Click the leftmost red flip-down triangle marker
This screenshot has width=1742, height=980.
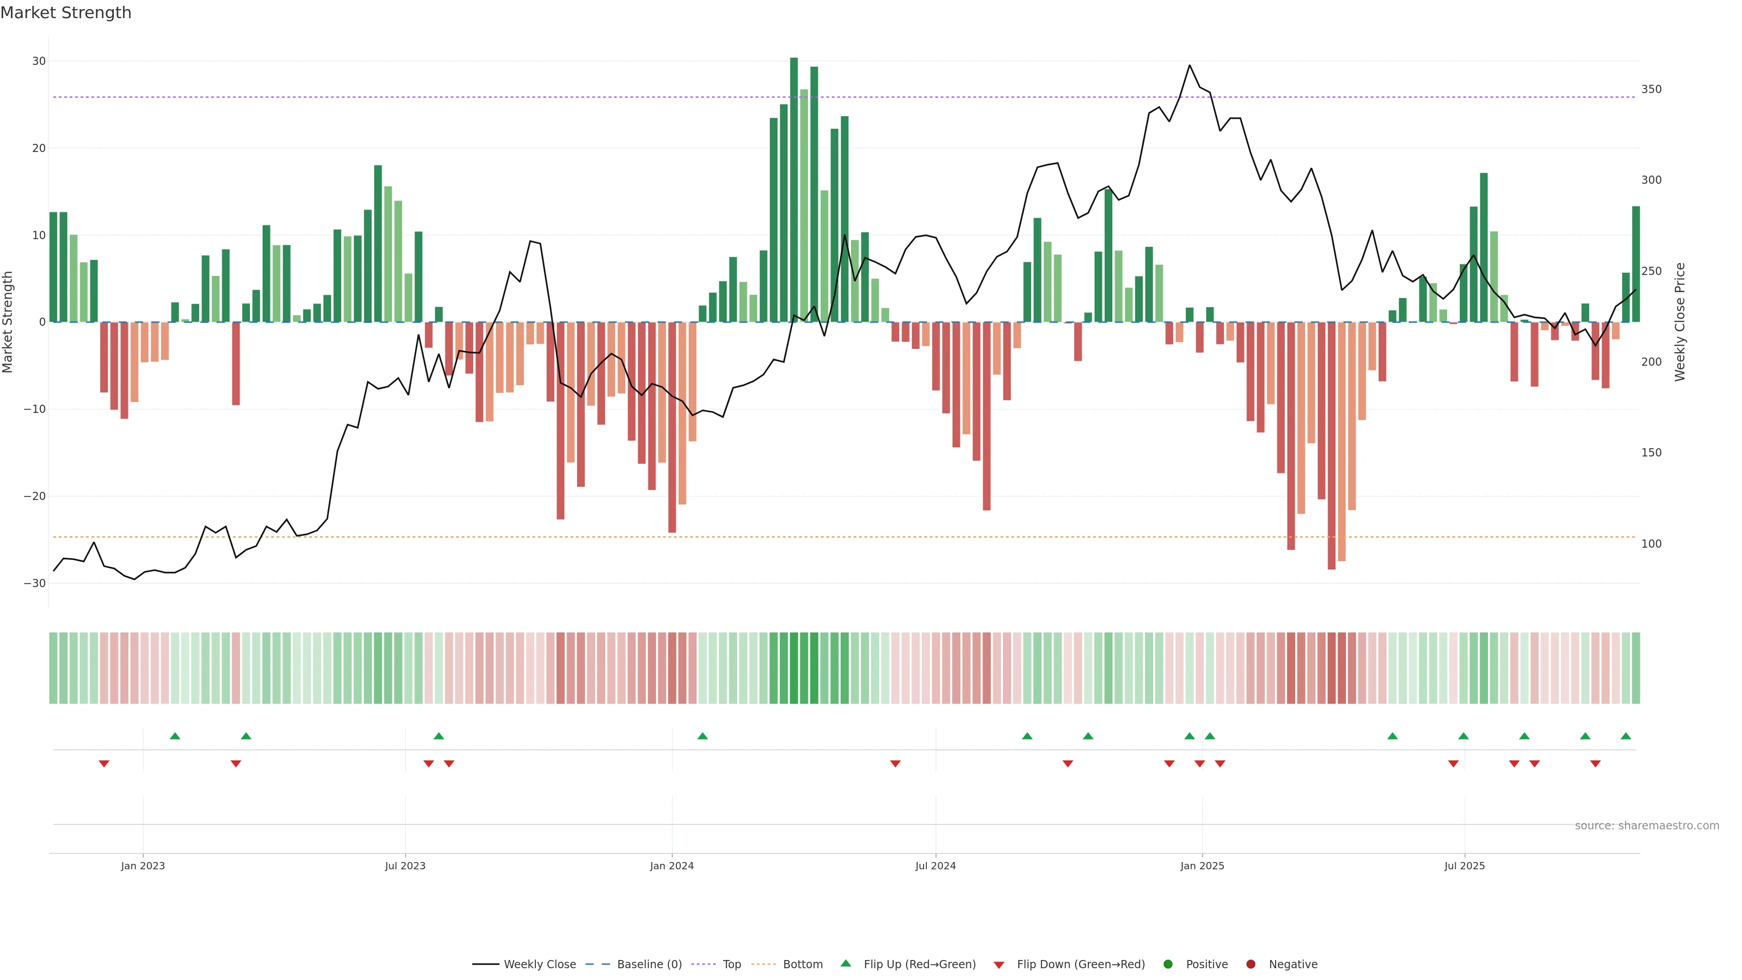click(x=104, y=764)
